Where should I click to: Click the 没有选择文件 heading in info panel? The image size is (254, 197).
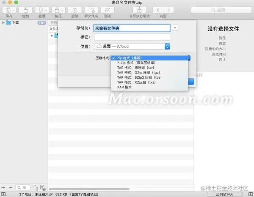224,29
